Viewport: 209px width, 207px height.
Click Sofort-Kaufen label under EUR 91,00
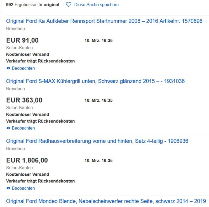point(20,48)
